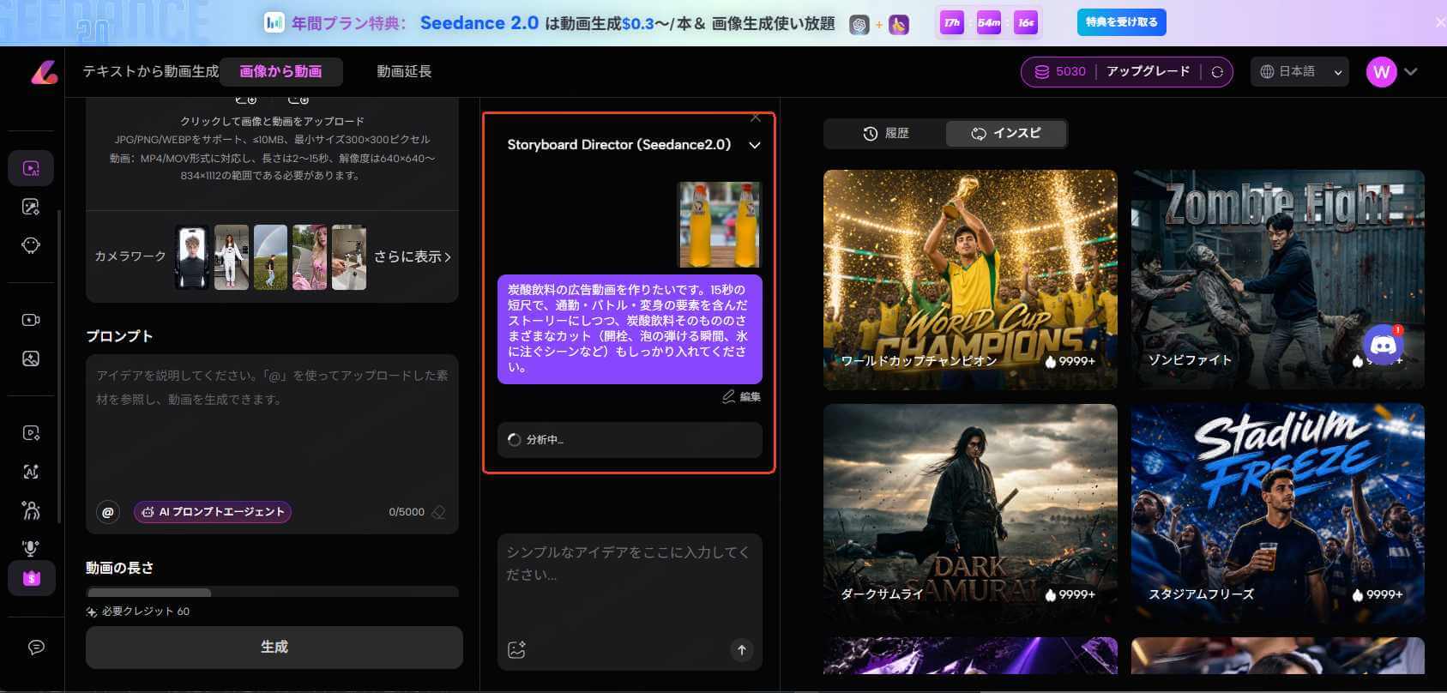Click the 特典を受け取る banner button
The height and width of the screenshot is (693, 1447).
[x=1121, y=22]
